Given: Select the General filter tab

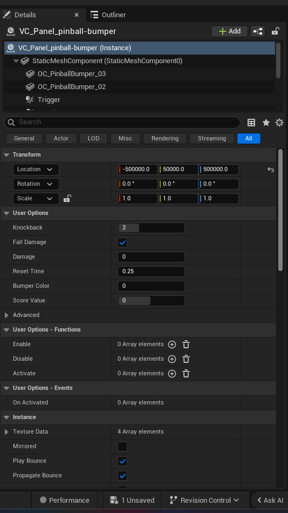Looking at the screenshot, I should (x=24, y=138).
